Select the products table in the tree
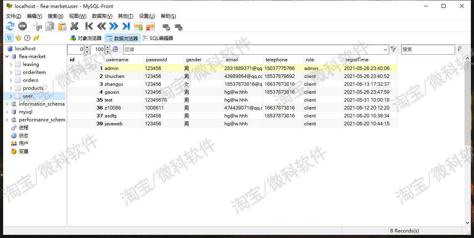 pyautogui.click(x=33, y=88)
